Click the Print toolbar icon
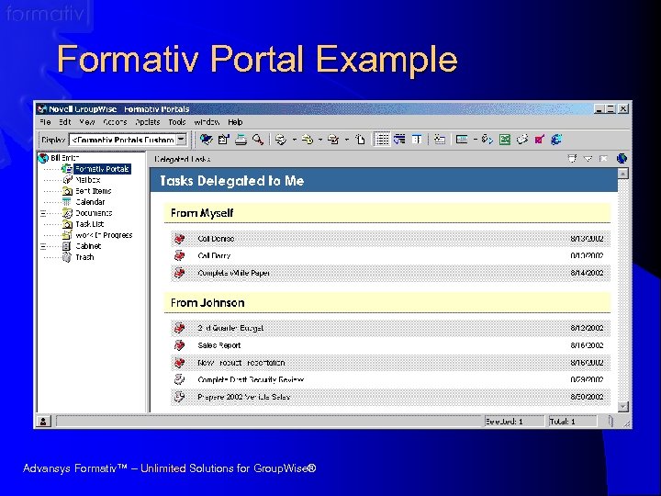Viewport: 661px width, 496px height. 241,140
